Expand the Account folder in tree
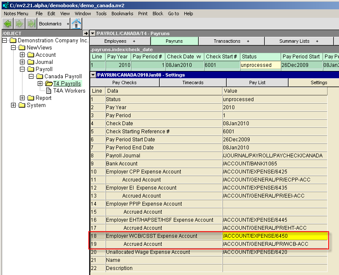This screenshot has width=339, height=275. (22, 55)
